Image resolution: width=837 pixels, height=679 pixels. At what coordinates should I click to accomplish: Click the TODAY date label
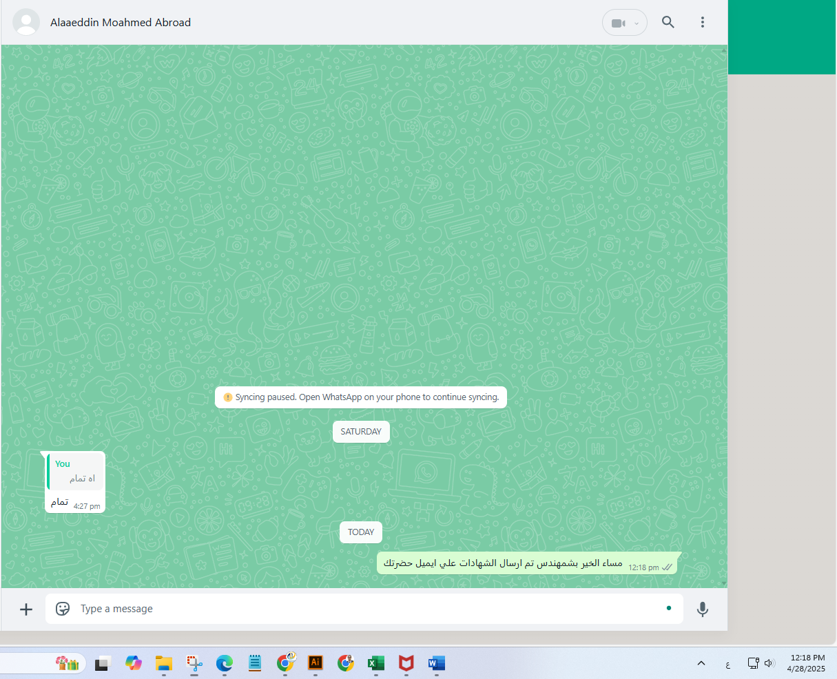pyautogui.click(x=361, y=532)
